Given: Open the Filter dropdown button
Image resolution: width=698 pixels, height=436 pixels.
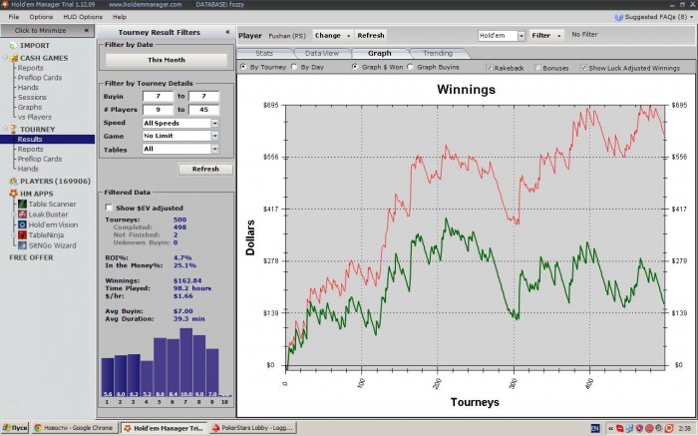Looking at the screenshot, I should [546, 35].
